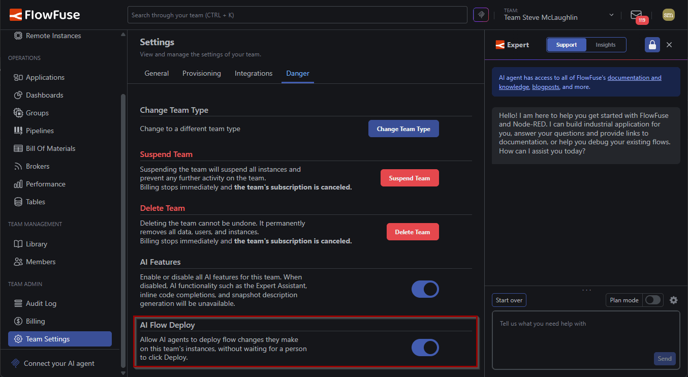Open Connect your AI agent link
688x377 pixels.
coord(60,363)
